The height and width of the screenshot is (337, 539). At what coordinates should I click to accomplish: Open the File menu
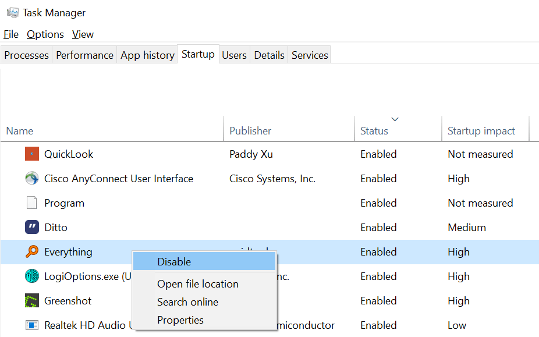[11, 34]
